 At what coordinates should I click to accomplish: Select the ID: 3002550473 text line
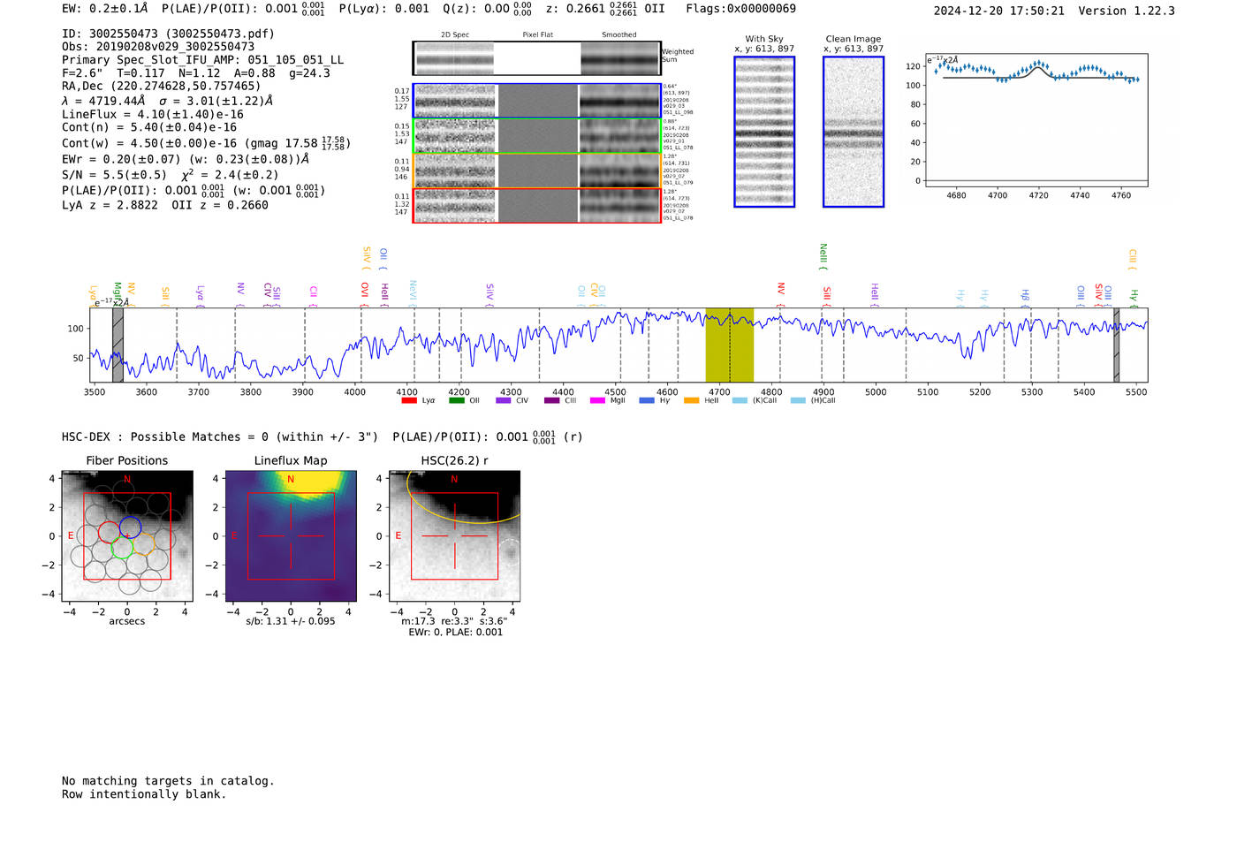168,34
